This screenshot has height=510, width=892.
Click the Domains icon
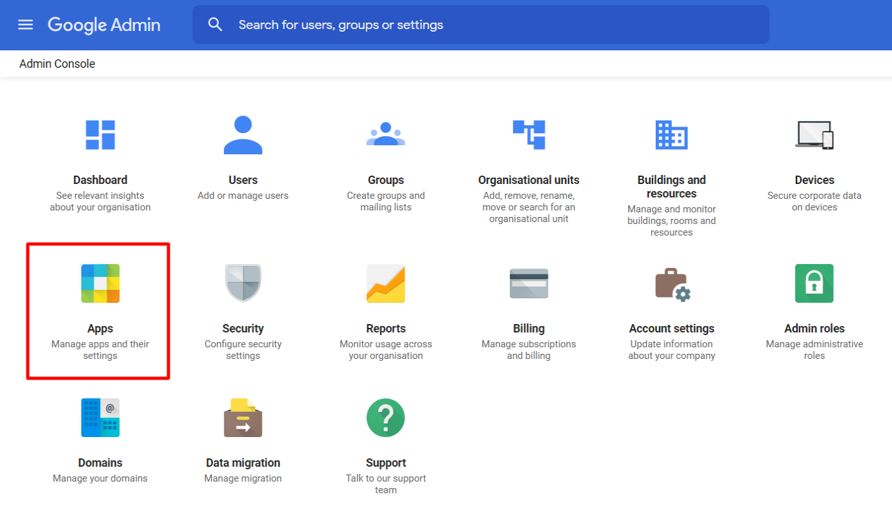point(100,418)
